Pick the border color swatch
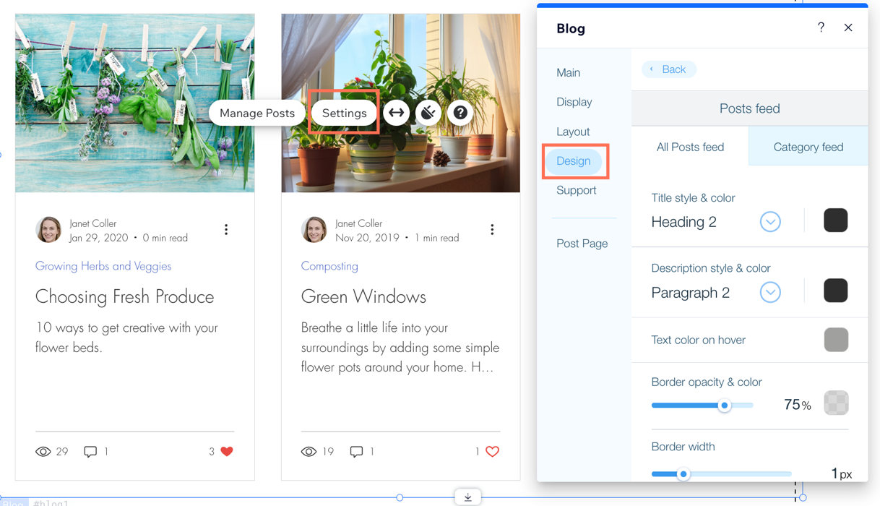880x506 pixels. [x=836, y=403]
